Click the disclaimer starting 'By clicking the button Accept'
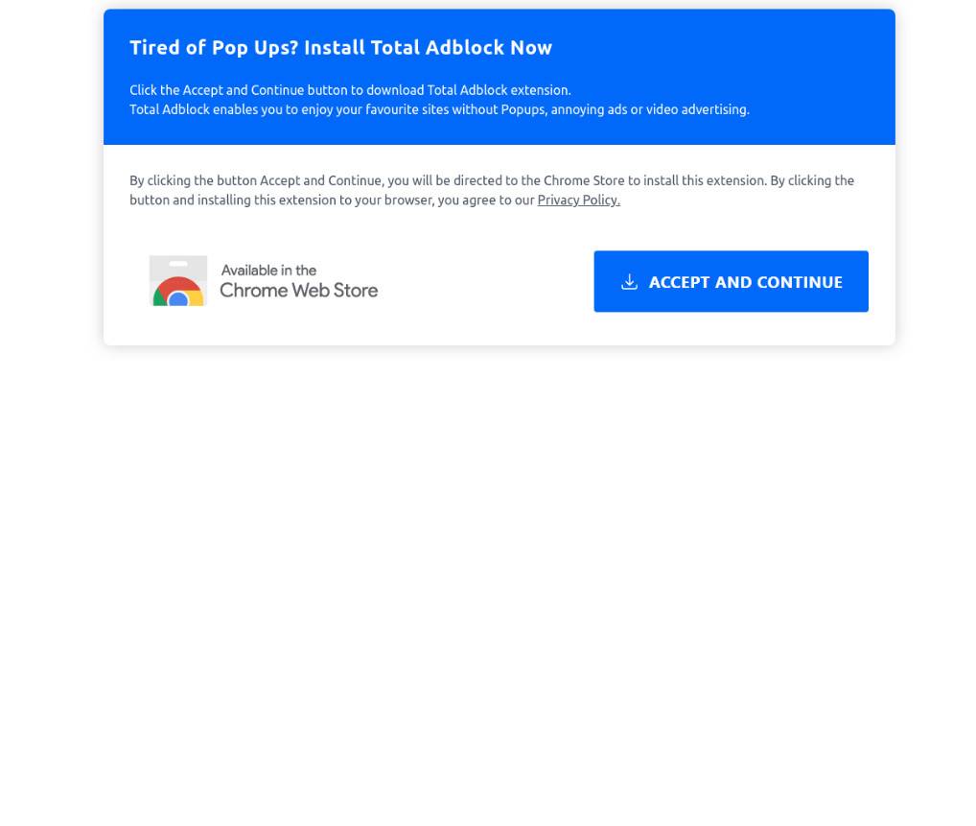 pos(492,190)
